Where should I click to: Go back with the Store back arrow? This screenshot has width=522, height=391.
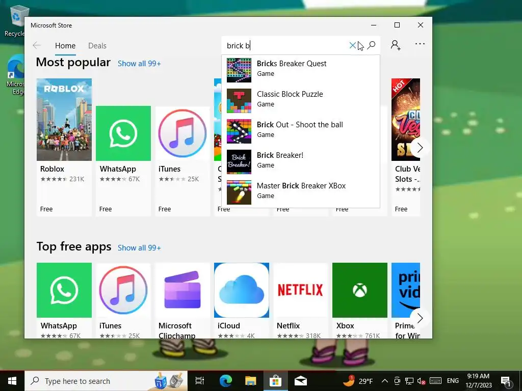point(37,45)
